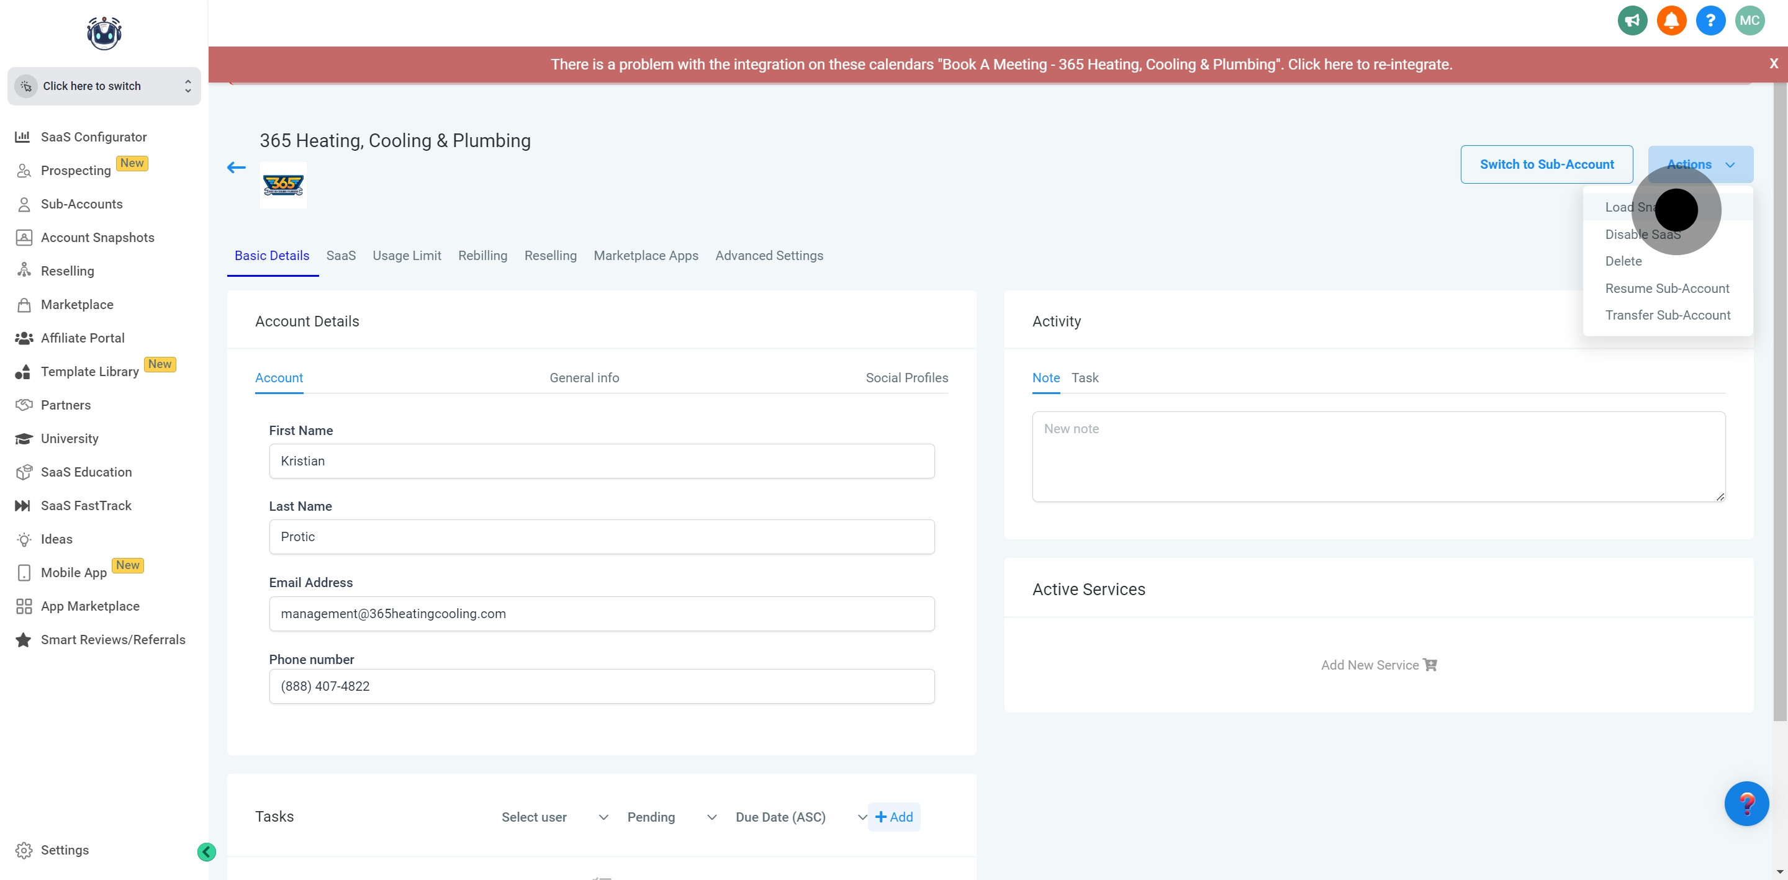Click the Switch to Sub-Account button
This screenshot has height=880, width=1788.
click(x=1546, y=164)
